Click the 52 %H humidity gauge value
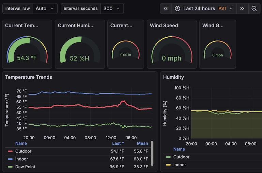 (x=79, y=58)
